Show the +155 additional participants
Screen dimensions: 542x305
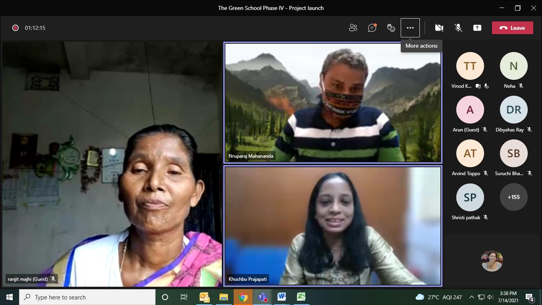[513, 197]
